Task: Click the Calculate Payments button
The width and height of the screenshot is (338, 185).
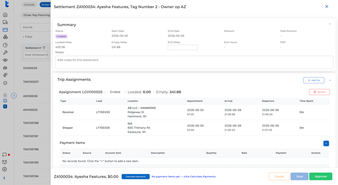Action: [x=136, y=176]
